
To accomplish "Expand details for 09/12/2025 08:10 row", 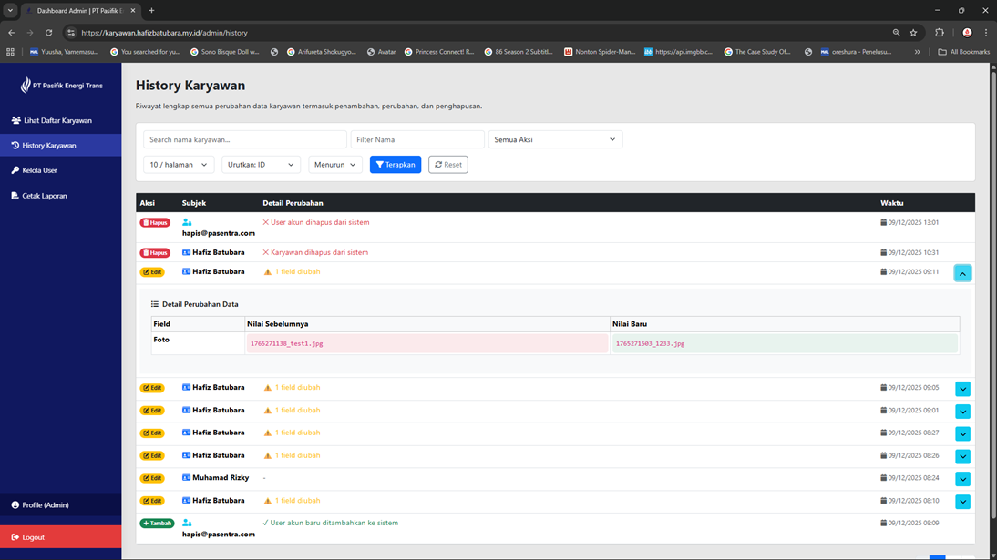I will (x=962, y=502).
